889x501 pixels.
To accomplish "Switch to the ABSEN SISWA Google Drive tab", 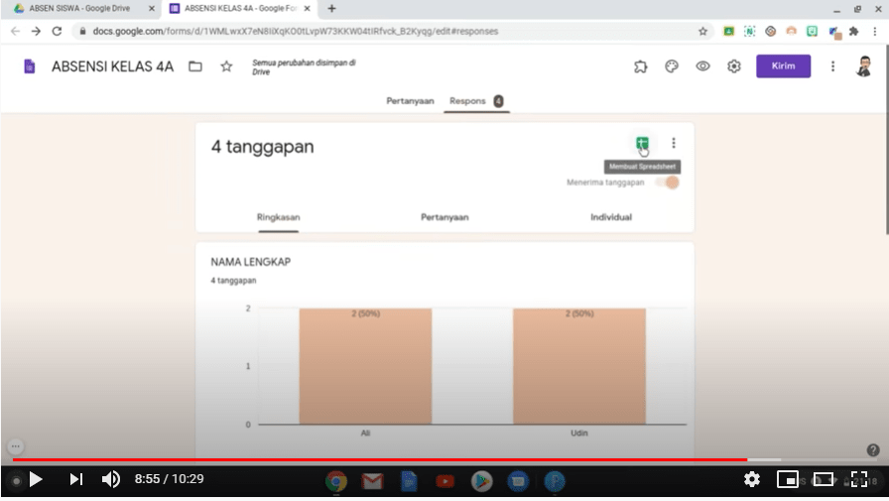I will 79,9.
